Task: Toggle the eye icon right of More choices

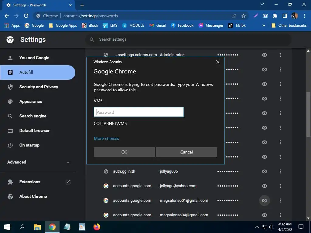Action: click(x=265, y=142)
